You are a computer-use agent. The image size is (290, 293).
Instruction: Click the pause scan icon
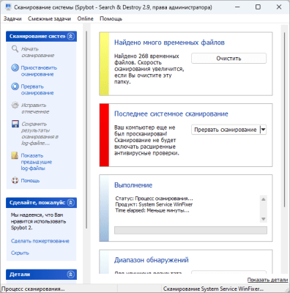(15, 67)
